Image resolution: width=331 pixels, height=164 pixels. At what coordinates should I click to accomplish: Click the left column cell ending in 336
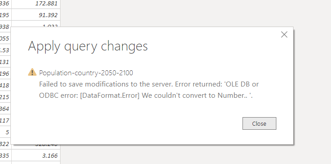coord(5,3)
